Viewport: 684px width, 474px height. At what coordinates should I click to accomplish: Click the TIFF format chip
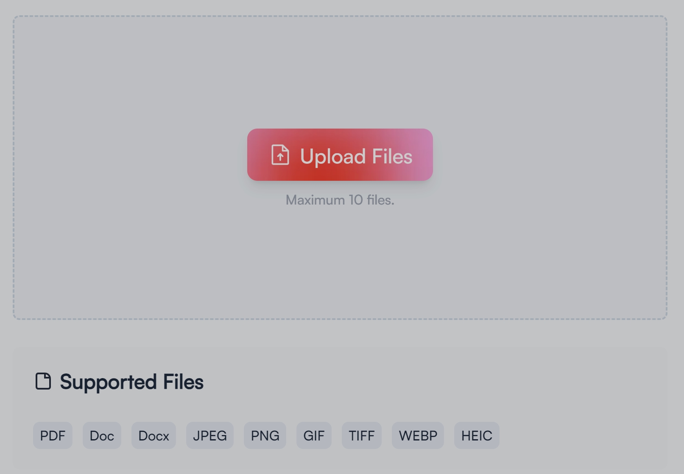coord(362,435)
